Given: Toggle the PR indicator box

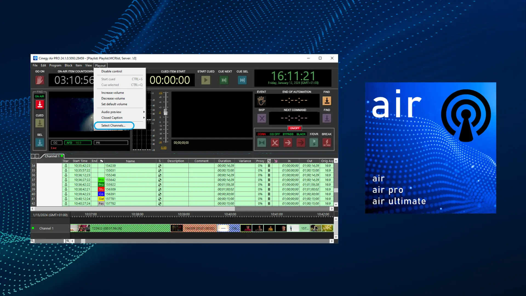Looking at the screenshot, I should (x=111, y=143).
